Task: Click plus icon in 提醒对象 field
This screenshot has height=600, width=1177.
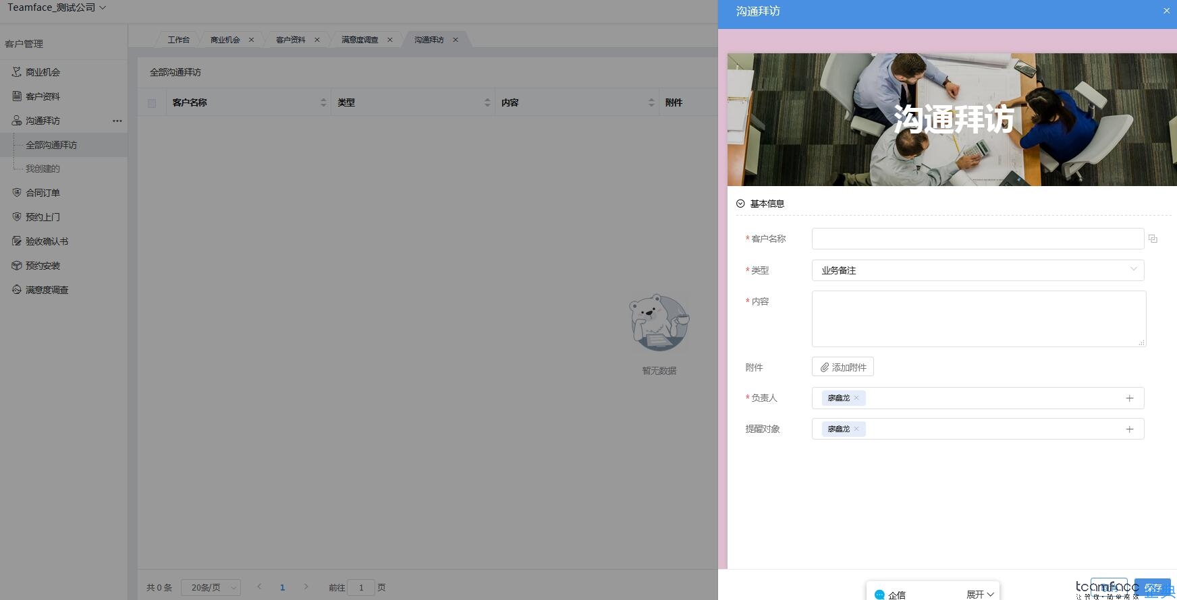Action: point(1129,429)
